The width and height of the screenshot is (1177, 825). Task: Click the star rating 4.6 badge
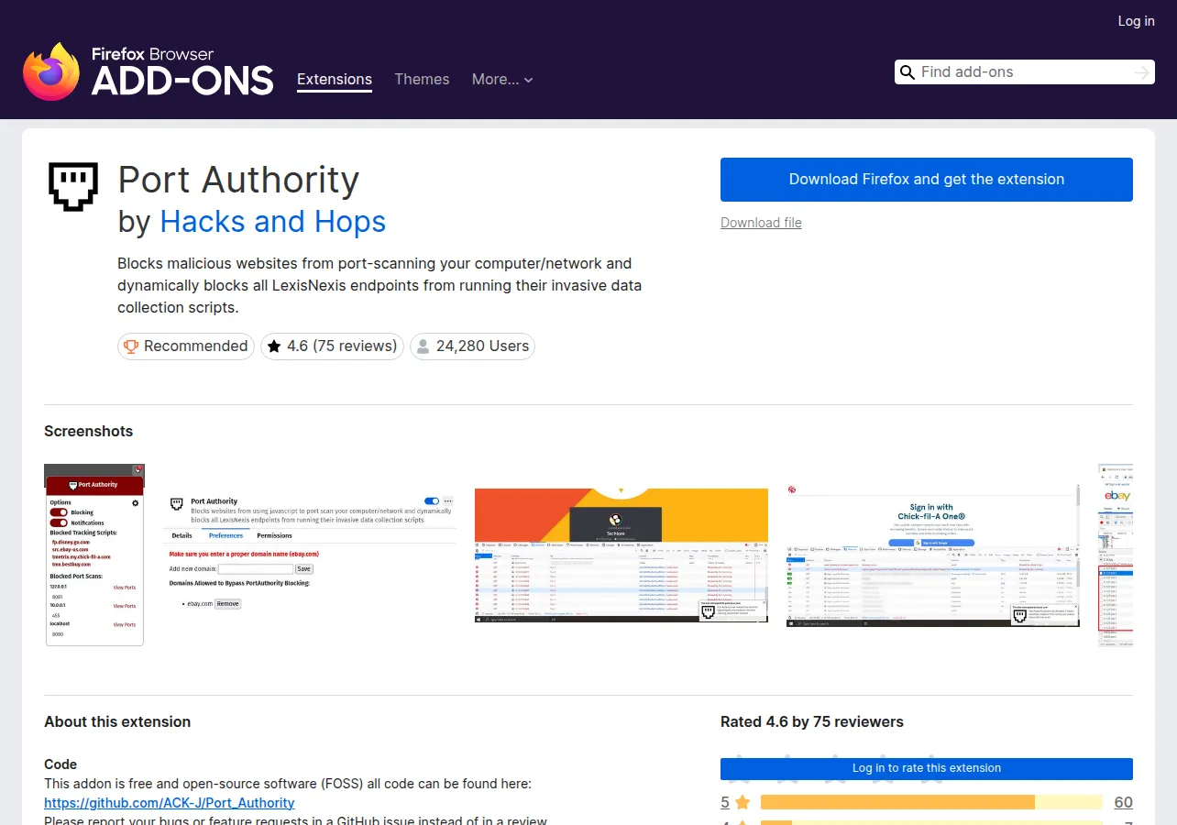tap(332, 346)
